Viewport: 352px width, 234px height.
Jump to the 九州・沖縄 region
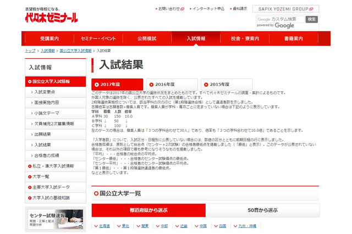[x=247, y=226]
